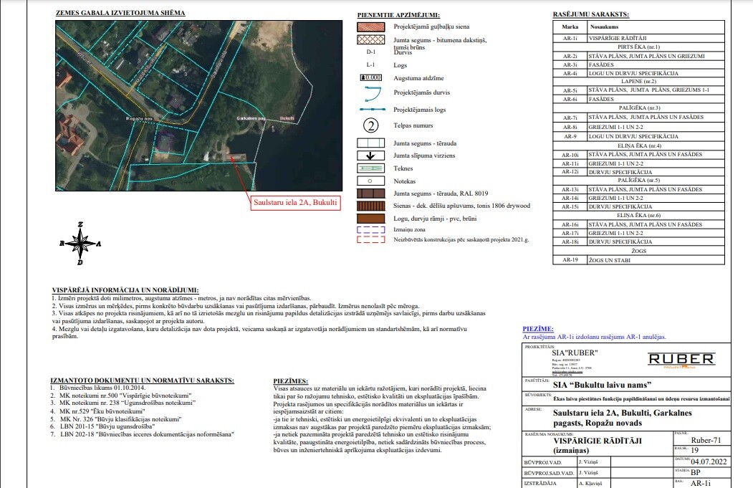
Task: Click the AR-4i specification row
Action: click(x=638, y=73)
